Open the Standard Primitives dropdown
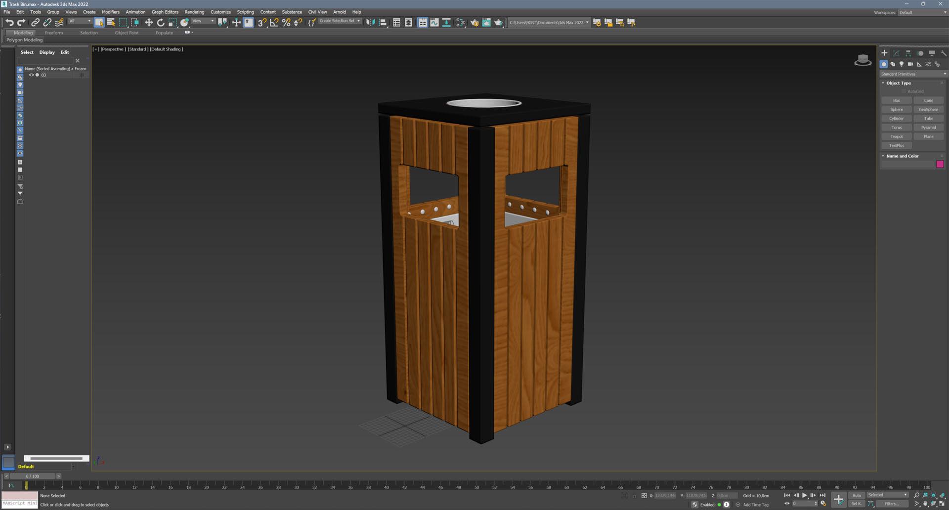The width and height of the screenshot is (949, 510). [x=913, y=74]
